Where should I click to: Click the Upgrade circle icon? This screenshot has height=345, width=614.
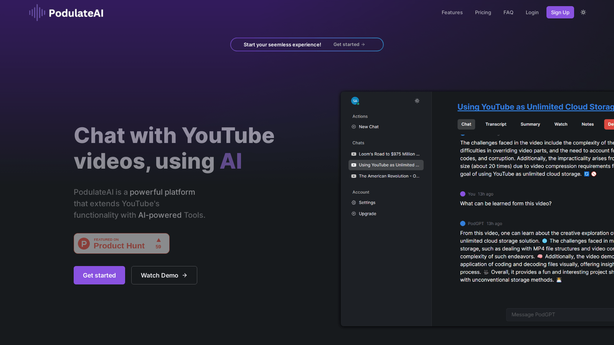click(x=354, y=214)
